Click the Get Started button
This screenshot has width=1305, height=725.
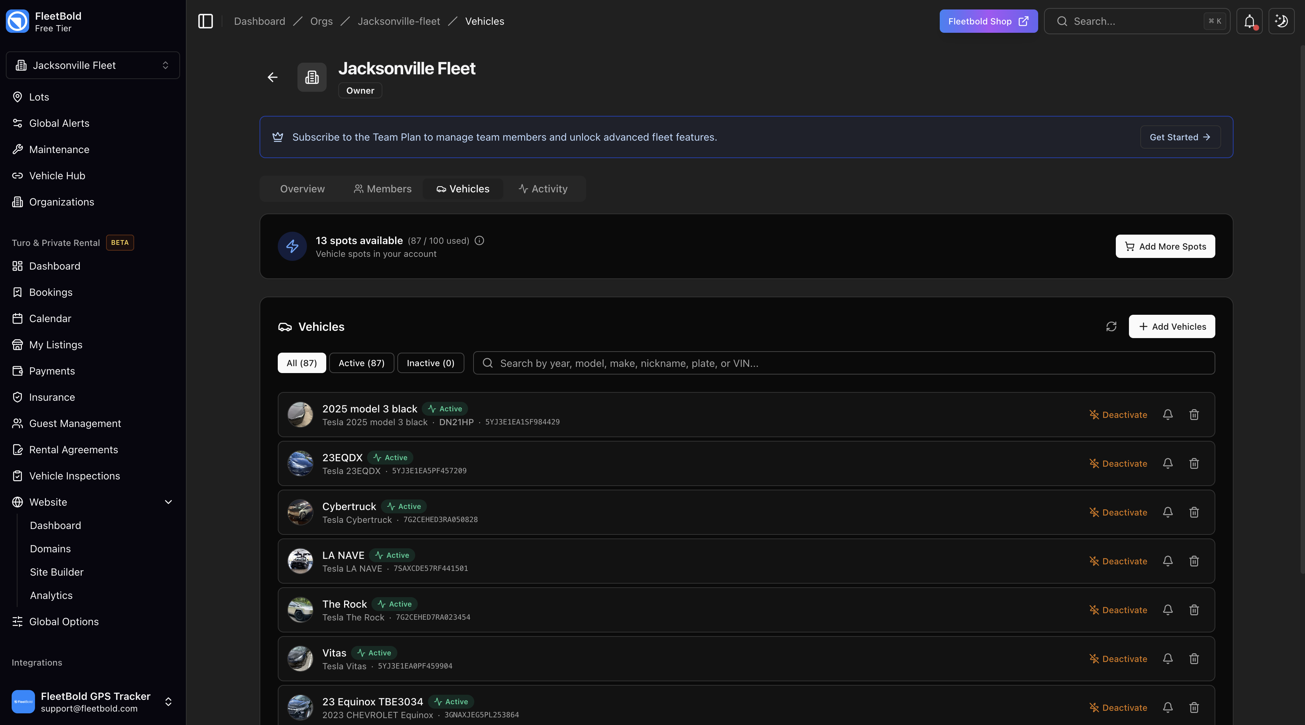tap(1180, 137)
